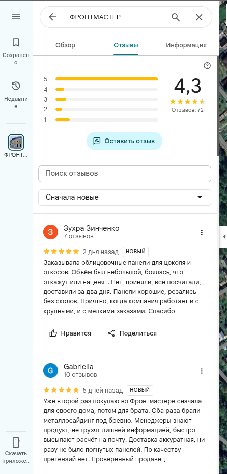Image resolution: width=227 pixels, height=474 pixels.
Task: Open Saved places (Сохранено)
Action: click(16, 51)
